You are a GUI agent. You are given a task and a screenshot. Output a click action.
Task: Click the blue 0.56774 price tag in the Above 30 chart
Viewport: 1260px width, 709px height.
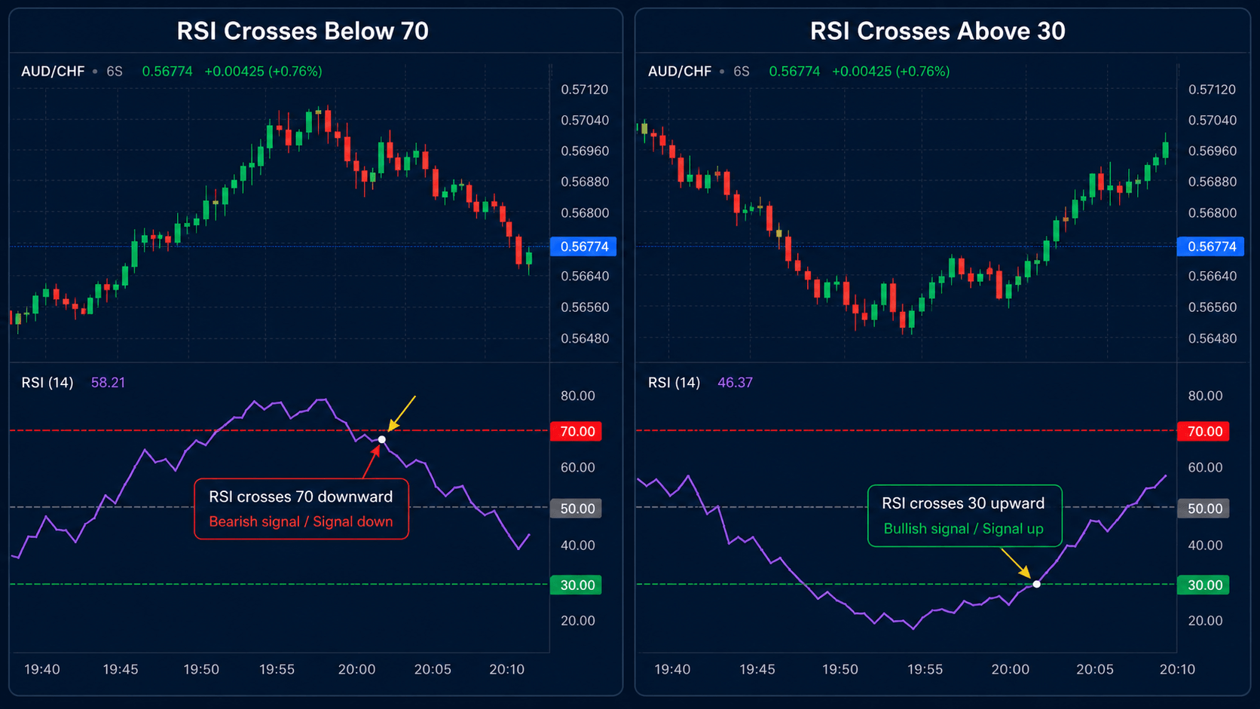pos(1211,246)
